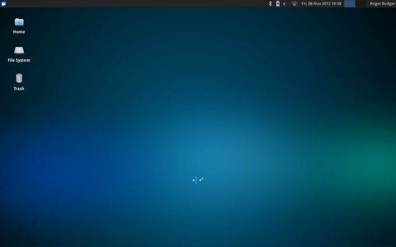The width and height of the screenshot is (396, 247).
Task: Select the Trash desktop icon
Action: pos(19,78)
